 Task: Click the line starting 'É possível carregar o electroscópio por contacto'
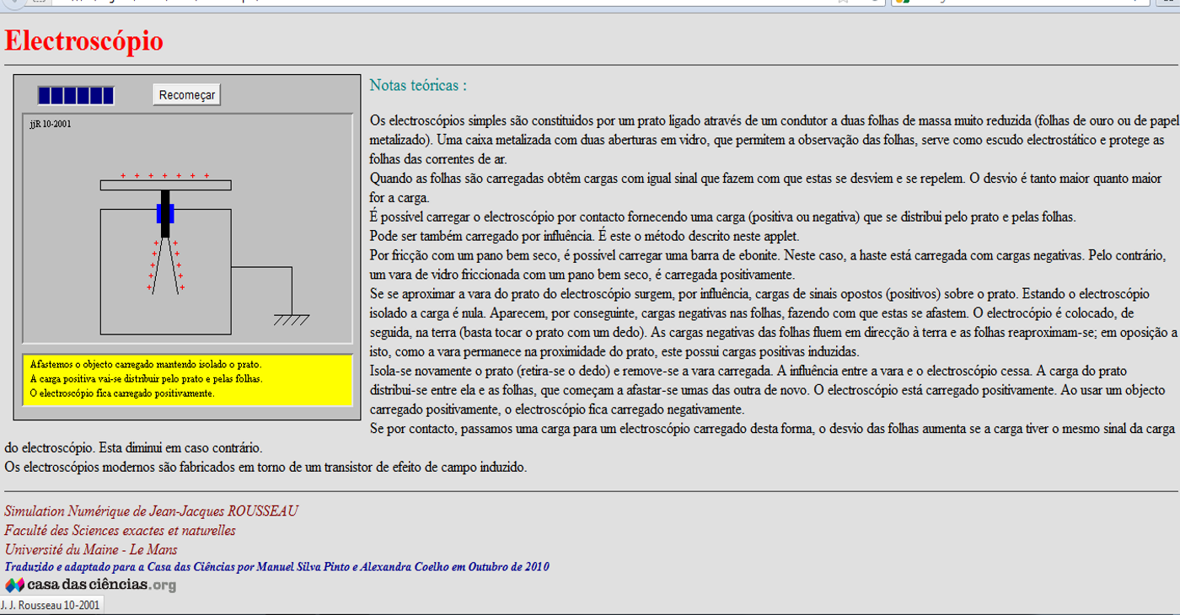723,217
